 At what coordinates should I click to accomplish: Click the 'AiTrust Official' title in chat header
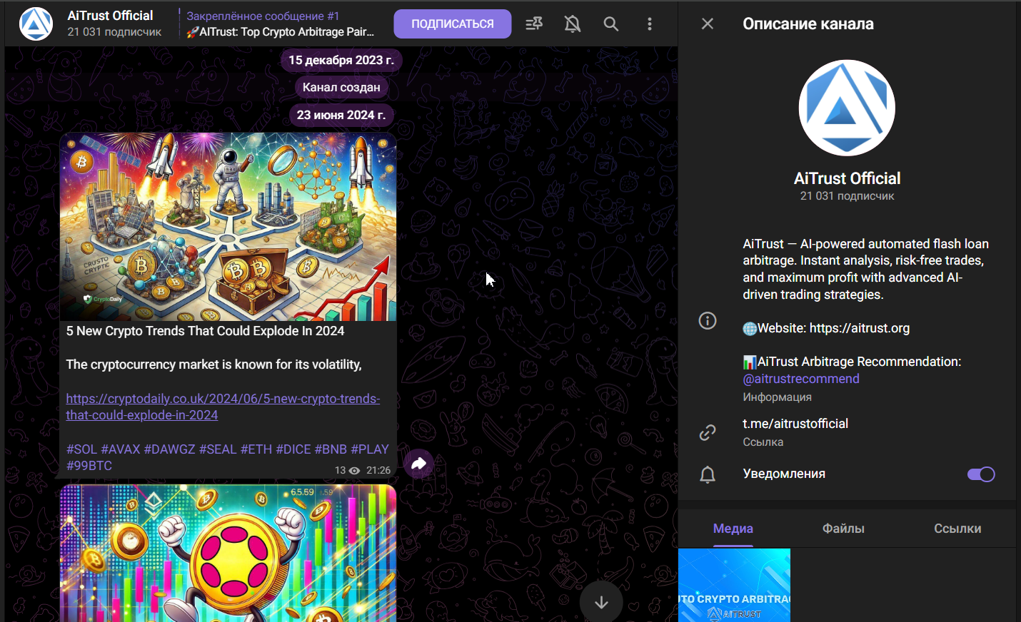[110, 16]
